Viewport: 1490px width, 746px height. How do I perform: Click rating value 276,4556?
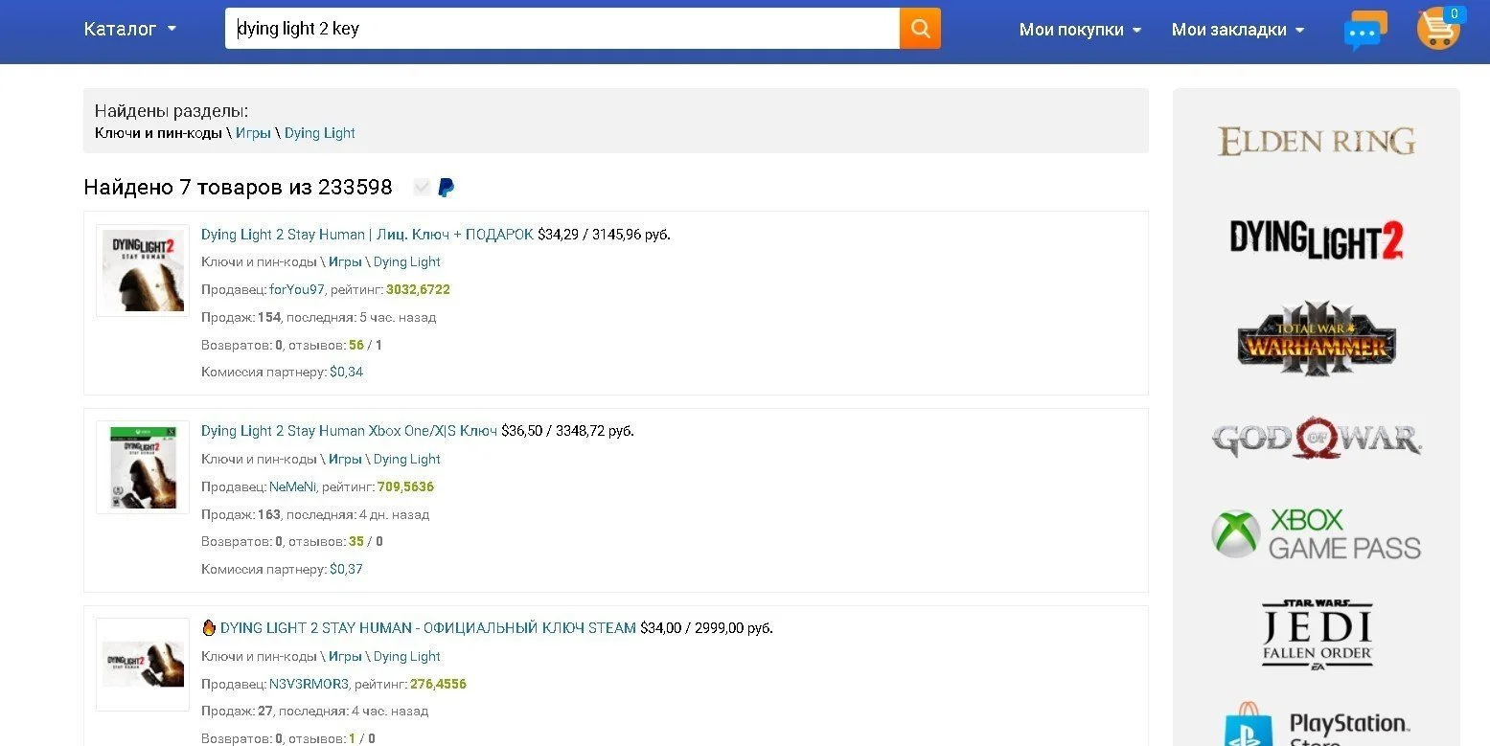(x=438, y=684)
